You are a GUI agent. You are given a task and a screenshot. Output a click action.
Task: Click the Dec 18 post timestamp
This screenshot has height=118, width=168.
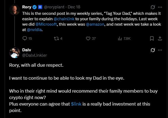[74, 7]
